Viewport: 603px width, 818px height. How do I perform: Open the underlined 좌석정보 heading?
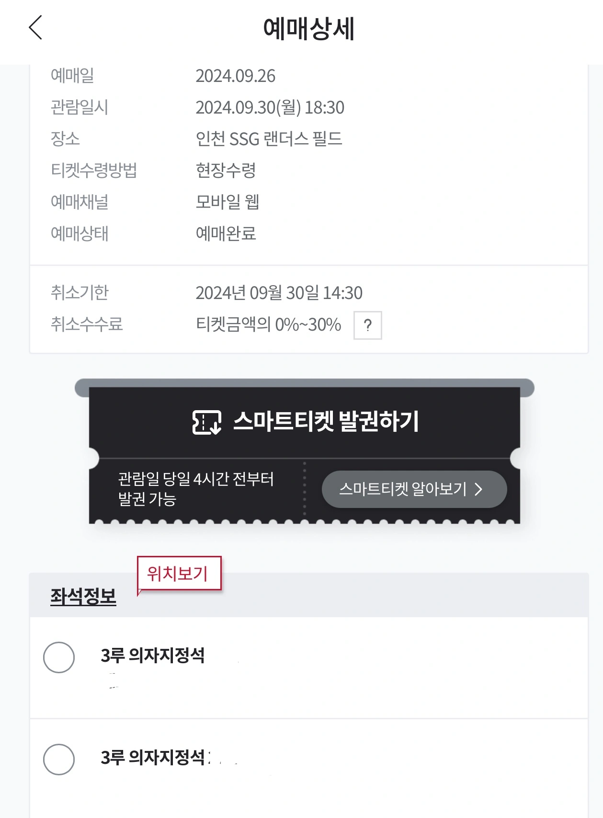click(83, 596)
